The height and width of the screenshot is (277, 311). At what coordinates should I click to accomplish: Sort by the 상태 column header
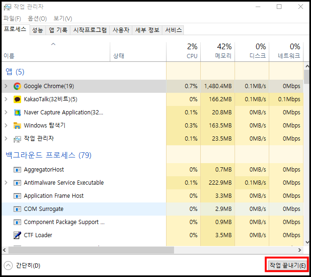tap(138, 52)
